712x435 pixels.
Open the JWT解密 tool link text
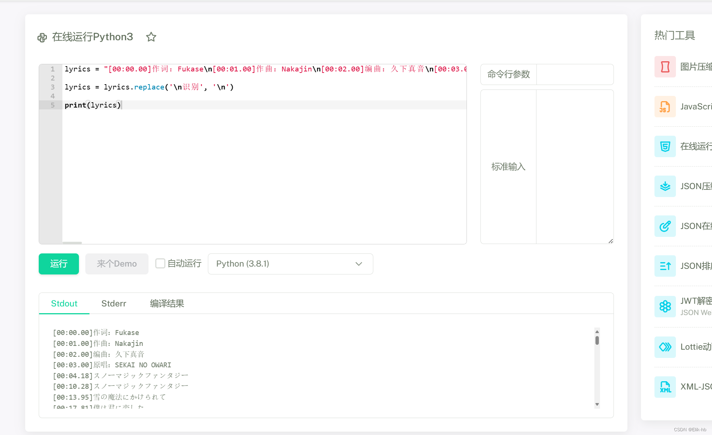696,301
